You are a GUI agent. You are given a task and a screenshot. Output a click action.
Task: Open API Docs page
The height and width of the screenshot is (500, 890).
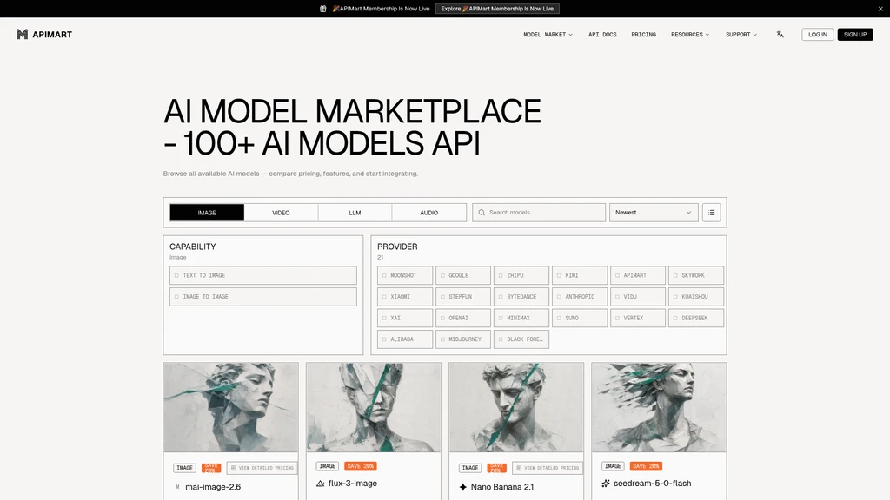point(602,35)
